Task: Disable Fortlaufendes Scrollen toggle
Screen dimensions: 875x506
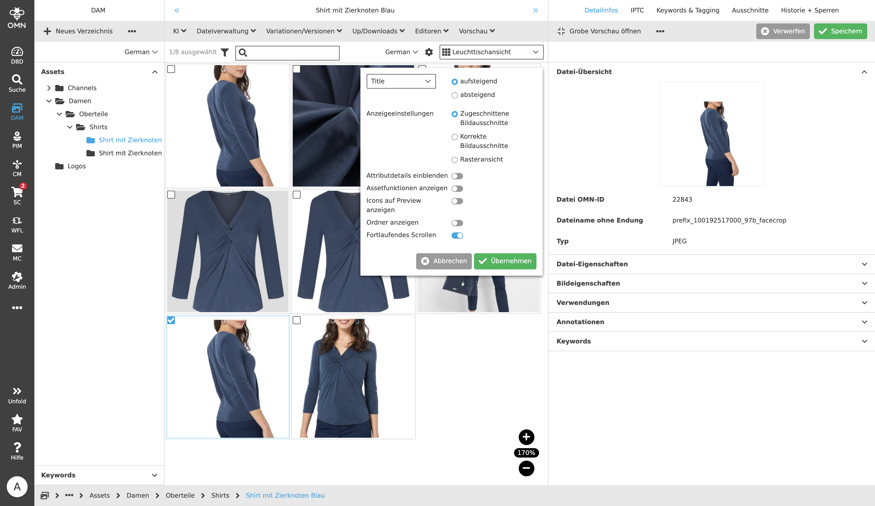Action: click(457, 235)
